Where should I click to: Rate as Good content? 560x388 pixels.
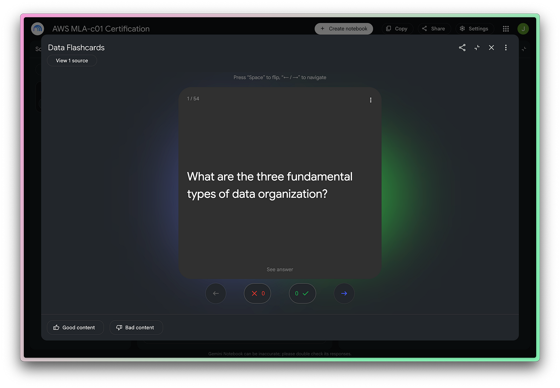point(75,328)
